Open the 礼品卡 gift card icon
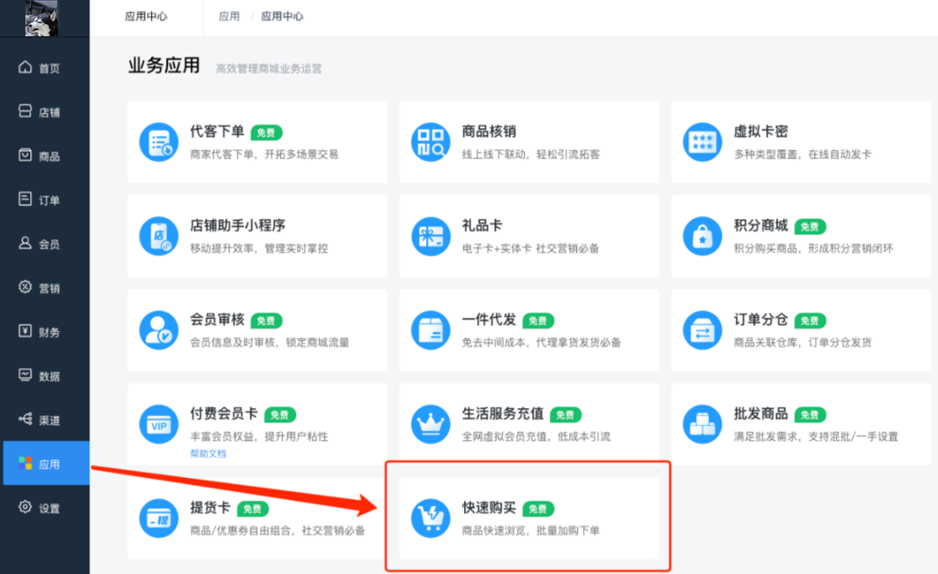 pyautogui.click(x=430, y=235)
